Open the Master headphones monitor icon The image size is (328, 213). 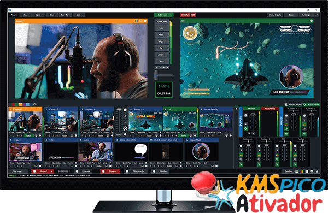(x=249, y=133)
